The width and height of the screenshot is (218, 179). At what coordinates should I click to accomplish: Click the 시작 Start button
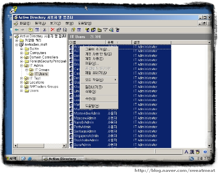pyautogui.click(x=11, y=158)
